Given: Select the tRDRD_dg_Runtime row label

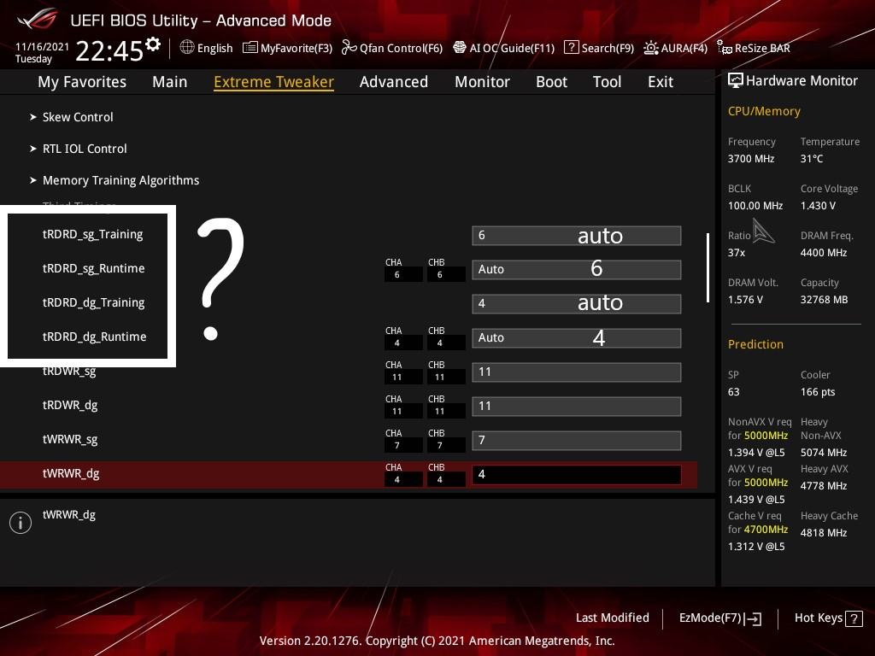Looking at the screenshot, I should click(x=94, y=337).
